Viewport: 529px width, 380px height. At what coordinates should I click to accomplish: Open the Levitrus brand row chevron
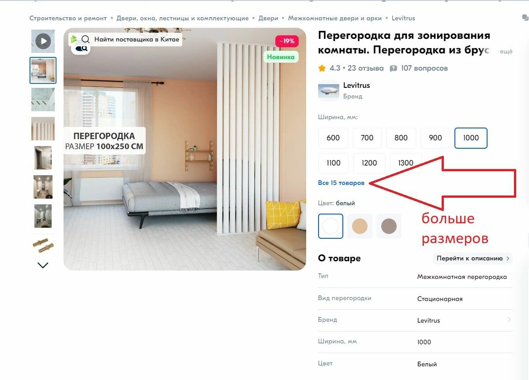pos(509,320)
